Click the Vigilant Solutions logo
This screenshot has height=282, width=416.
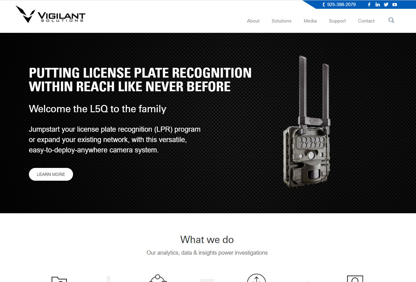(51, 14)
